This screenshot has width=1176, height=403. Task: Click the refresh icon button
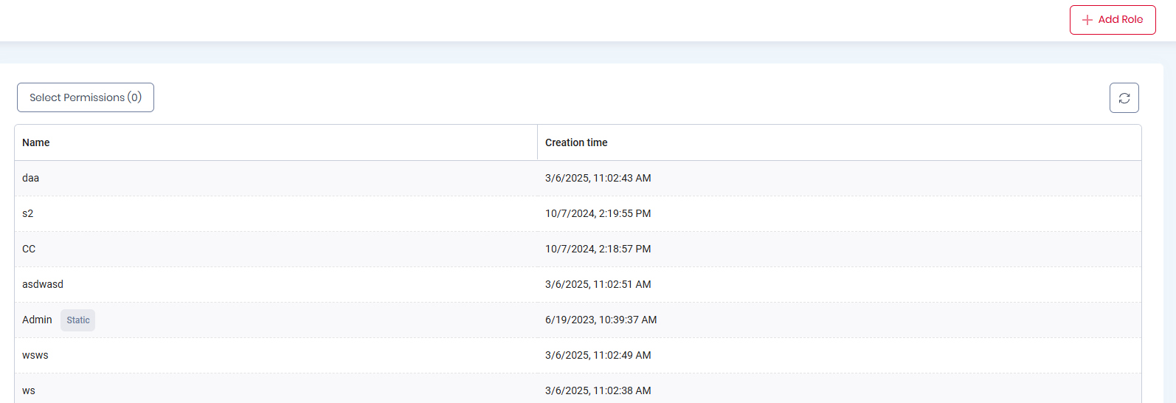pos(1124,98)
